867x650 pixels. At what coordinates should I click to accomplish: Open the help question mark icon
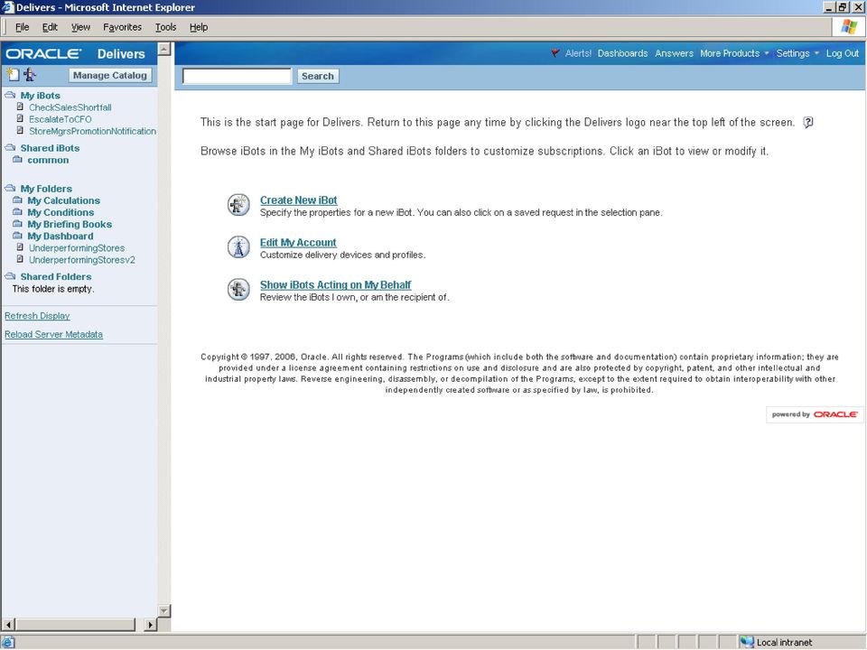(x=807, y=122)
